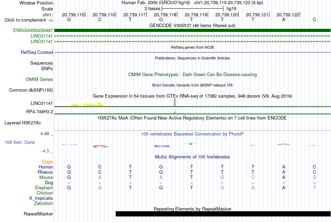The width and height of the screenshot is (331, 222).
Task: Open 100 vertebrates Basewise Conservation by PhyloP title
Action: pos(192,134)
